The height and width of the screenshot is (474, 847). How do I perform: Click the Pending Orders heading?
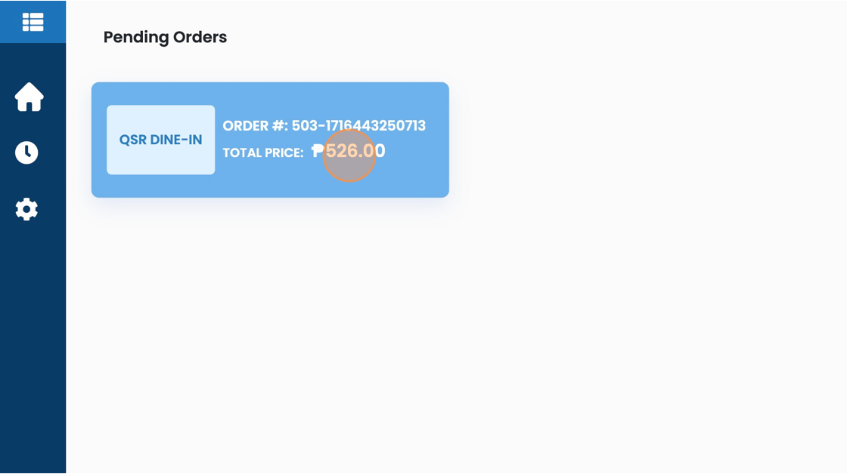(166, 37)
